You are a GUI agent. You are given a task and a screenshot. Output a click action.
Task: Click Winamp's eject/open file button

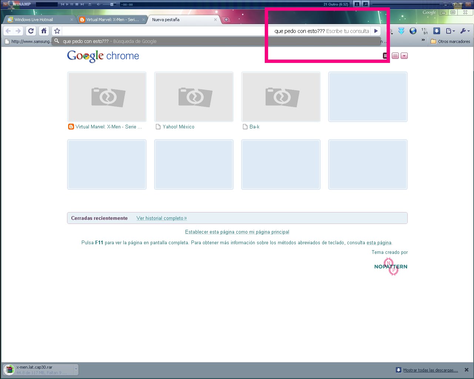tap(90, 4)
